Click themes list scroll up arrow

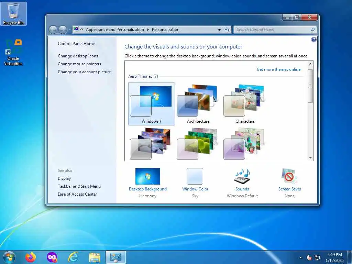tap(310, 64)
